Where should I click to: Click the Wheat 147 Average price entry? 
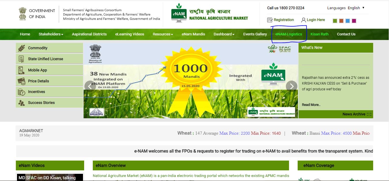tap(229, 133)
